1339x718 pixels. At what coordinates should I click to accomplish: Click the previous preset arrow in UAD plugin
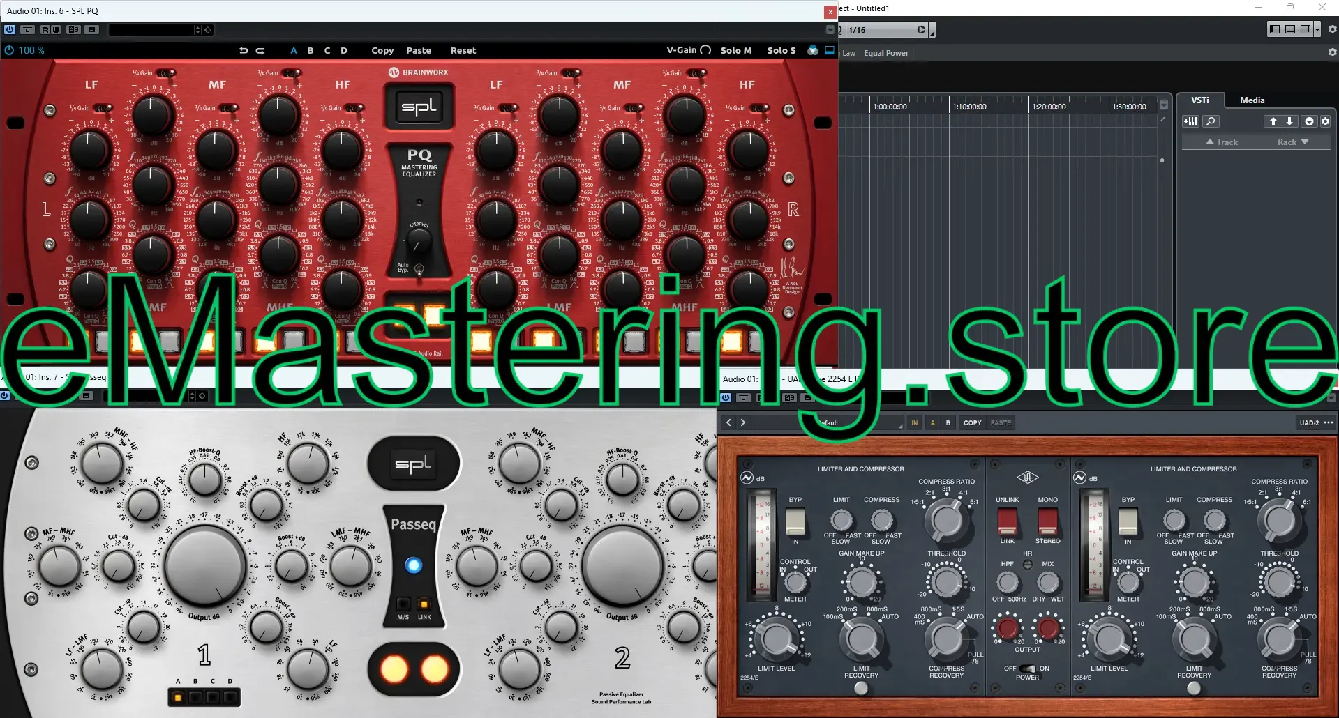click(x=728, y=422)
